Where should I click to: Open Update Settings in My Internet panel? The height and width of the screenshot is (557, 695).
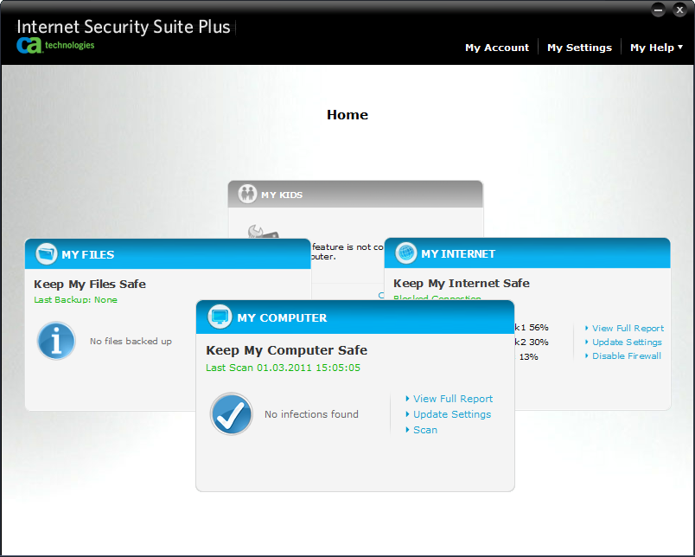[x=627, y=342]
